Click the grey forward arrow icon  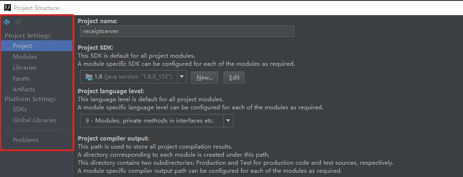18,22
